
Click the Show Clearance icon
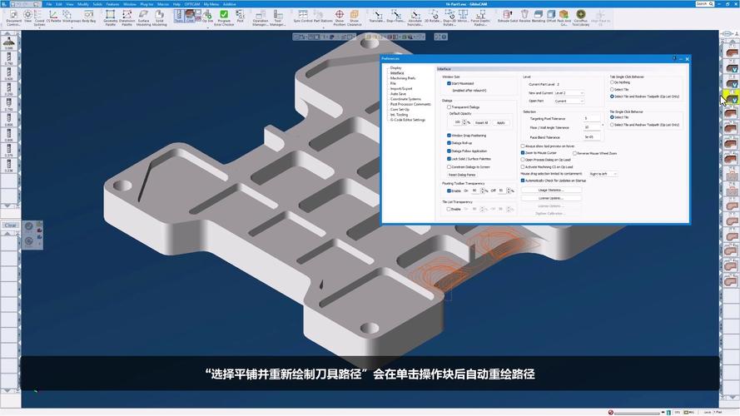coord(355,17)
